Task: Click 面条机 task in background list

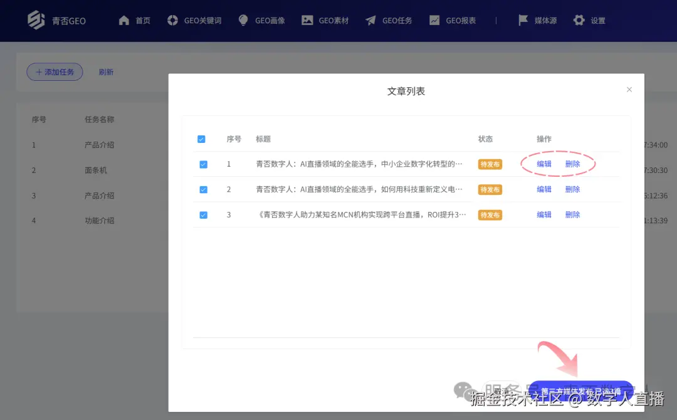Action: coord(95,170)
